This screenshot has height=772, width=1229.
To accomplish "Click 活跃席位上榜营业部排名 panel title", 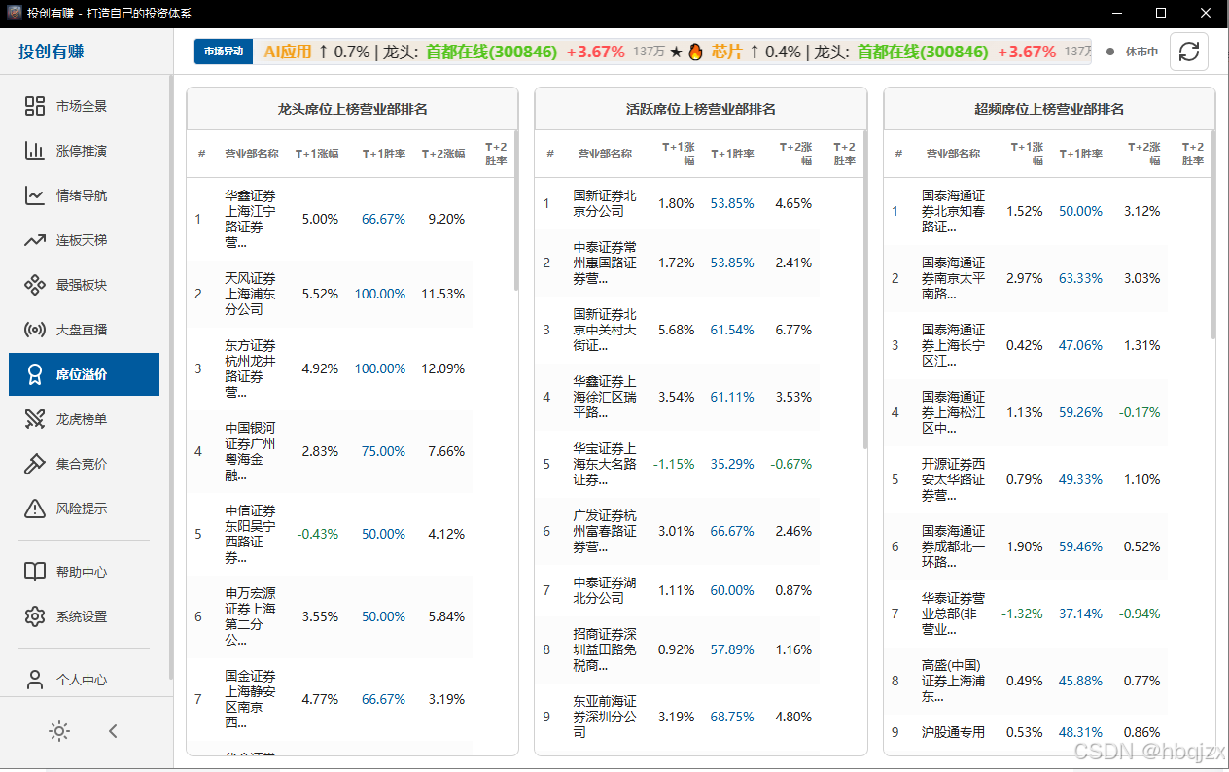I will [x=701, y=109].
